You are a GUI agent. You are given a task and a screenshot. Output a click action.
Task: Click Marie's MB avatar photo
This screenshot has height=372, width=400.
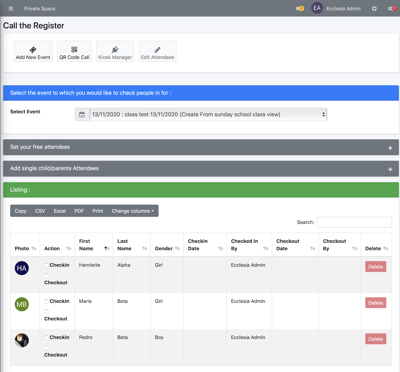click(22, 304)
